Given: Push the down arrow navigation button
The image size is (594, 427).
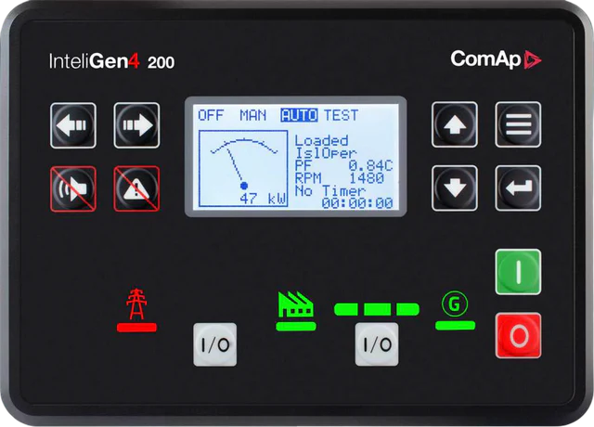Looking at the screenshot, I should [x=455, y=188].
